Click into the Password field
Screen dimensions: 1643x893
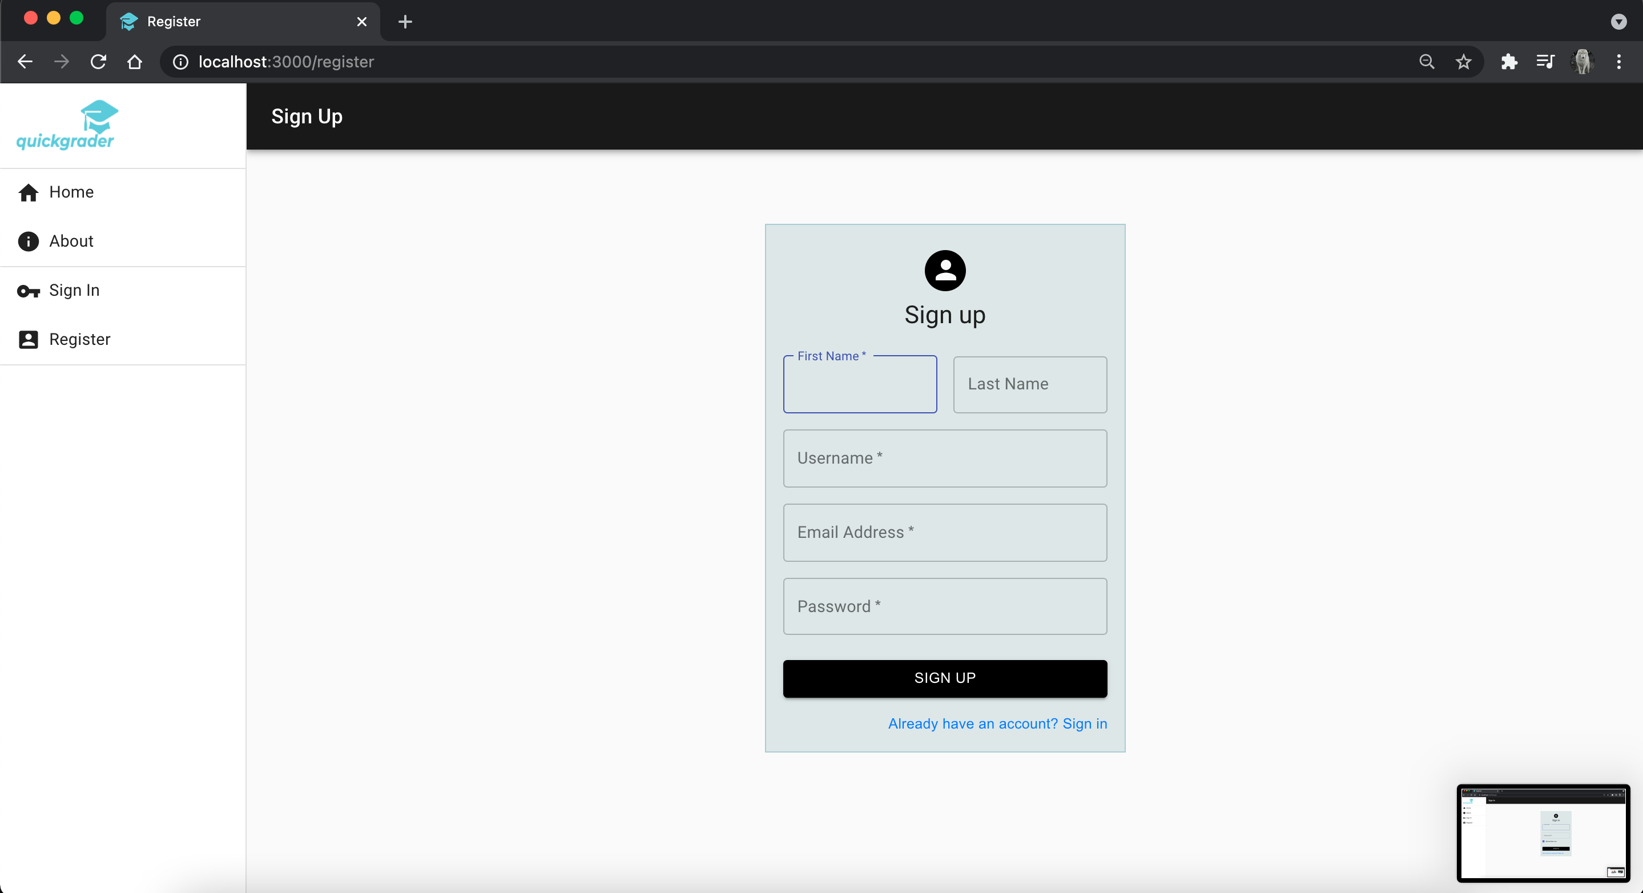[x=945, y=606]
